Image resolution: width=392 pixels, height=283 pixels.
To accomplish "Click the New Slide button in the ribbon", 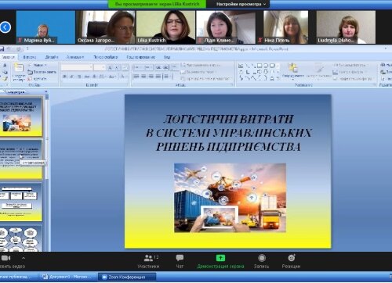I will pos(19,71).
